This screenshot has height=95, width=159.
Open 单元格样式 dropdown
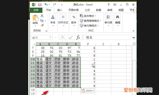89,26
